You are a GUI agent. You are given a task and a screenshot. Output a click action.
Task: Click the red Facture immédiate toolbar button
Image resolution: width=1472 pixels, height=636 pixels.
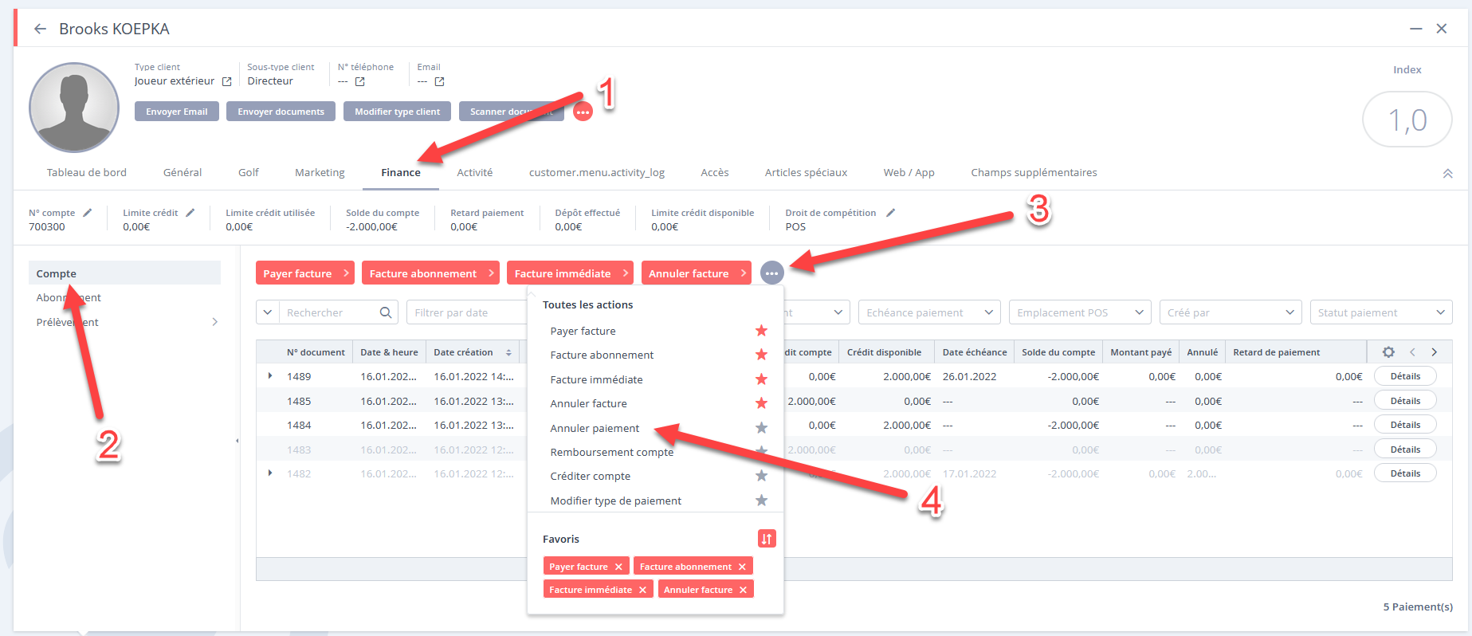point(570,273)
